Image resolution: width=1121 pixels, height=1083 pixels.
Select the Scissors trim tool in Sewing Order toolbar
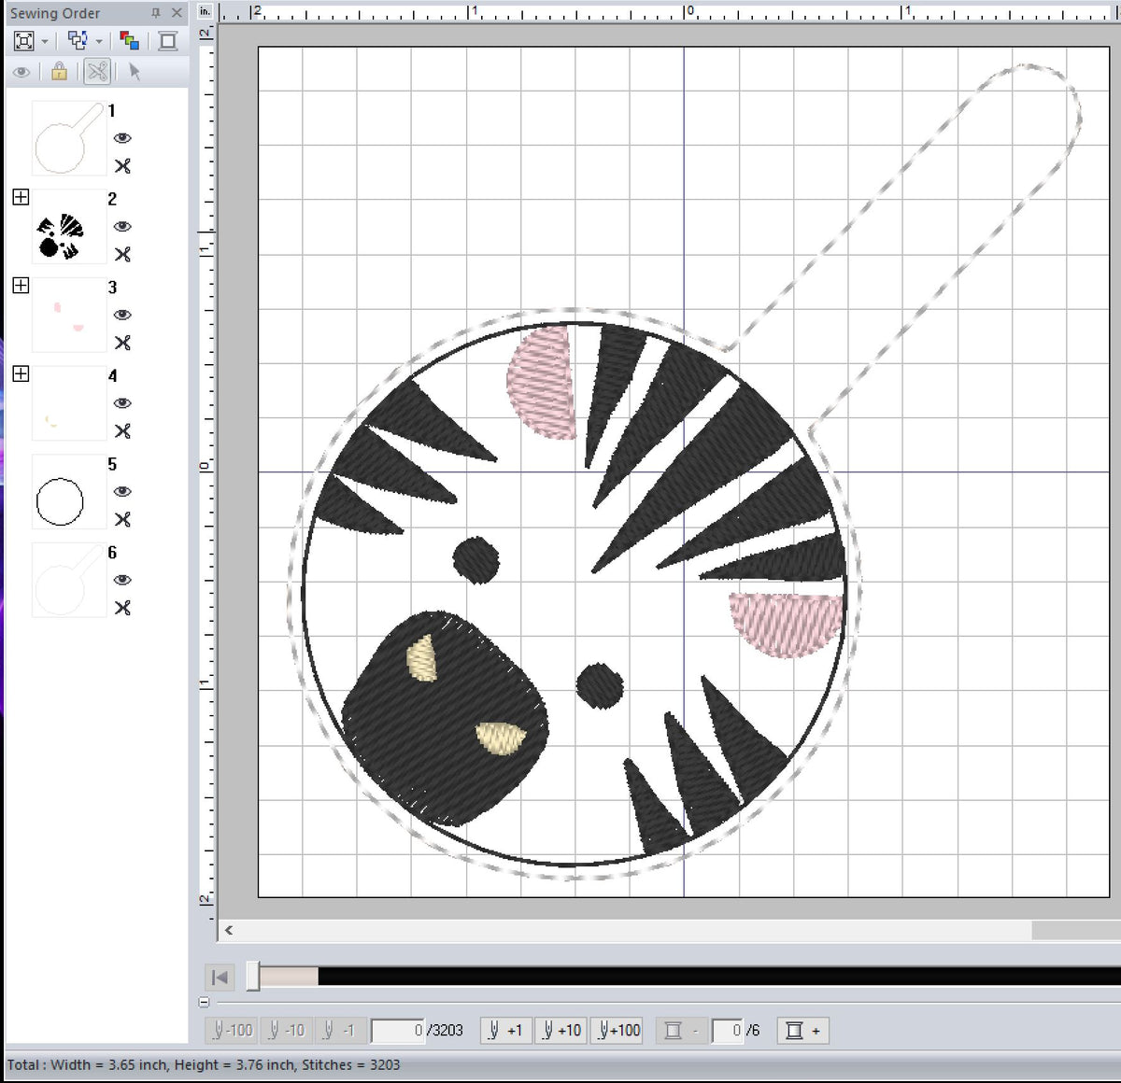[x=96, y=72]
